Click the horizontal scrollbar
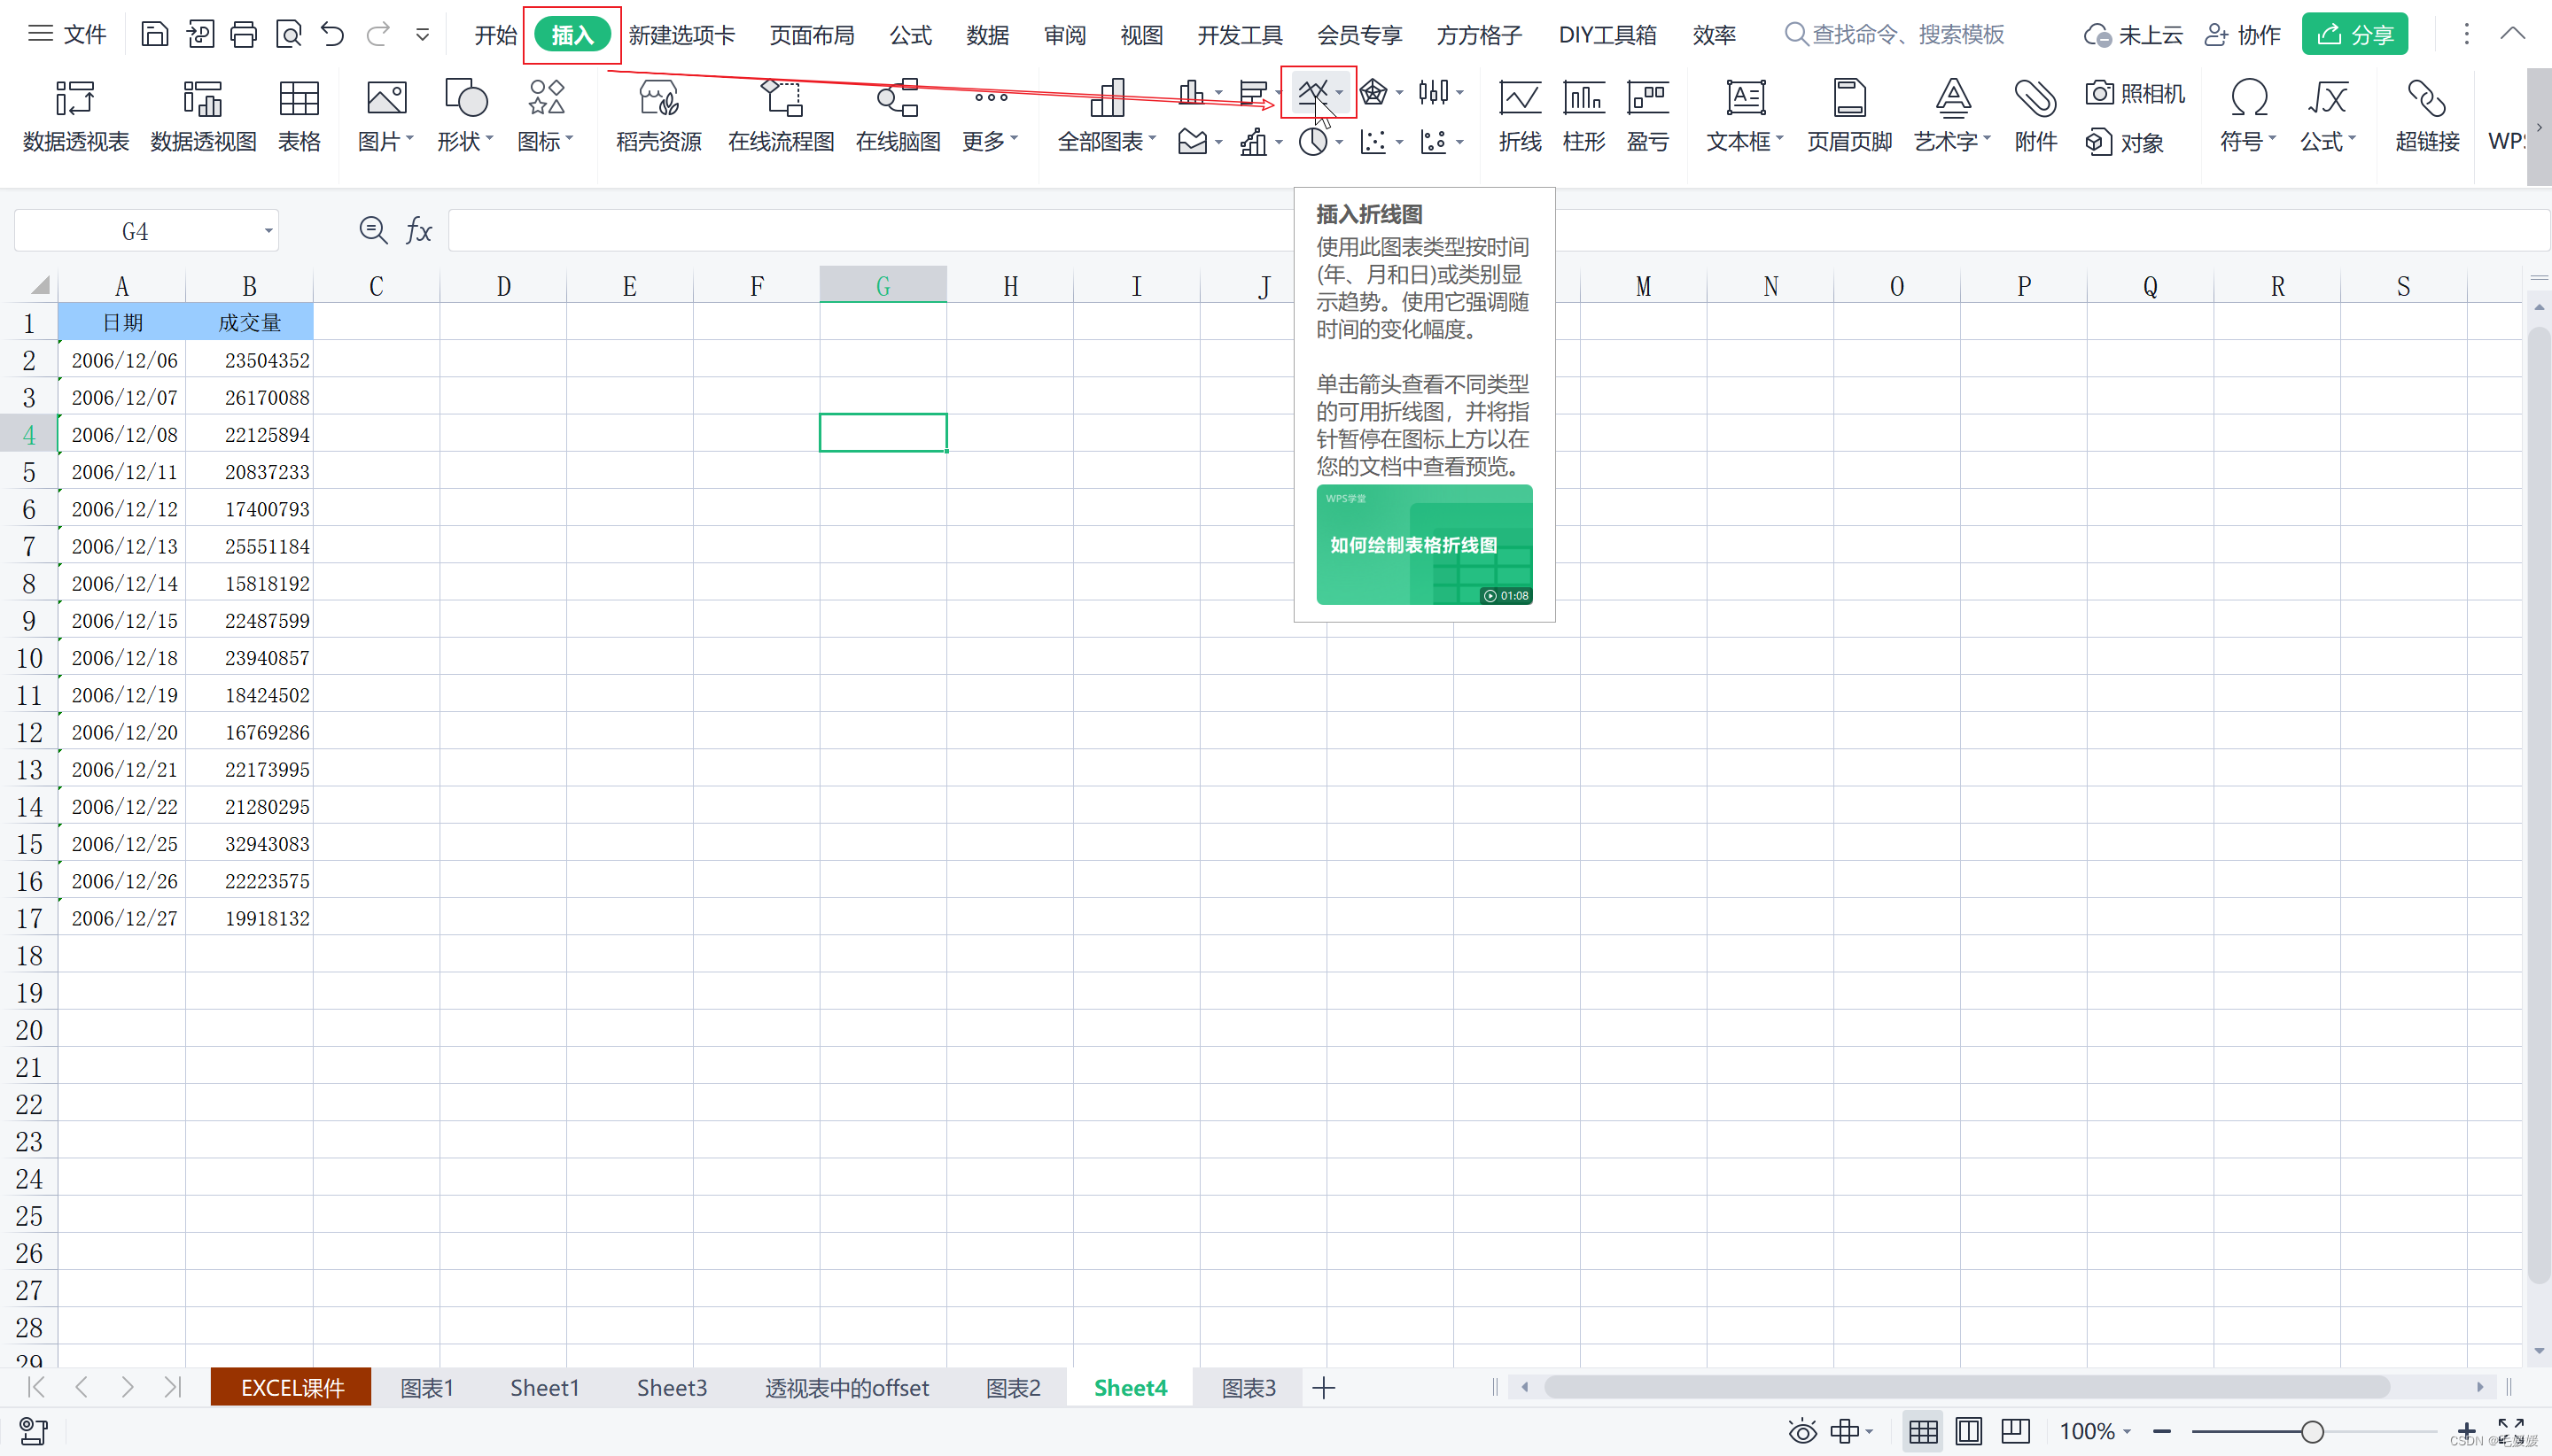Viewport: 2552px width, 1456px height. [1967, 1387]
